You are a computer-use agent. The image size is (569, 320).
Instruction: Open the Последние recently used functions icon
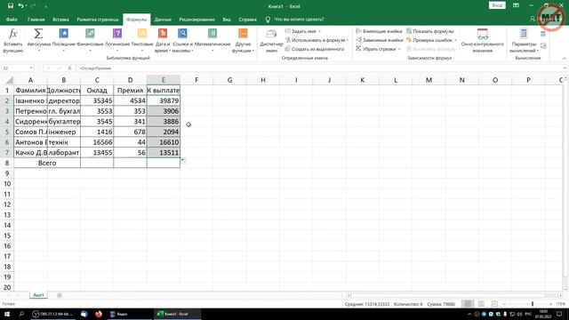(63, 34)
